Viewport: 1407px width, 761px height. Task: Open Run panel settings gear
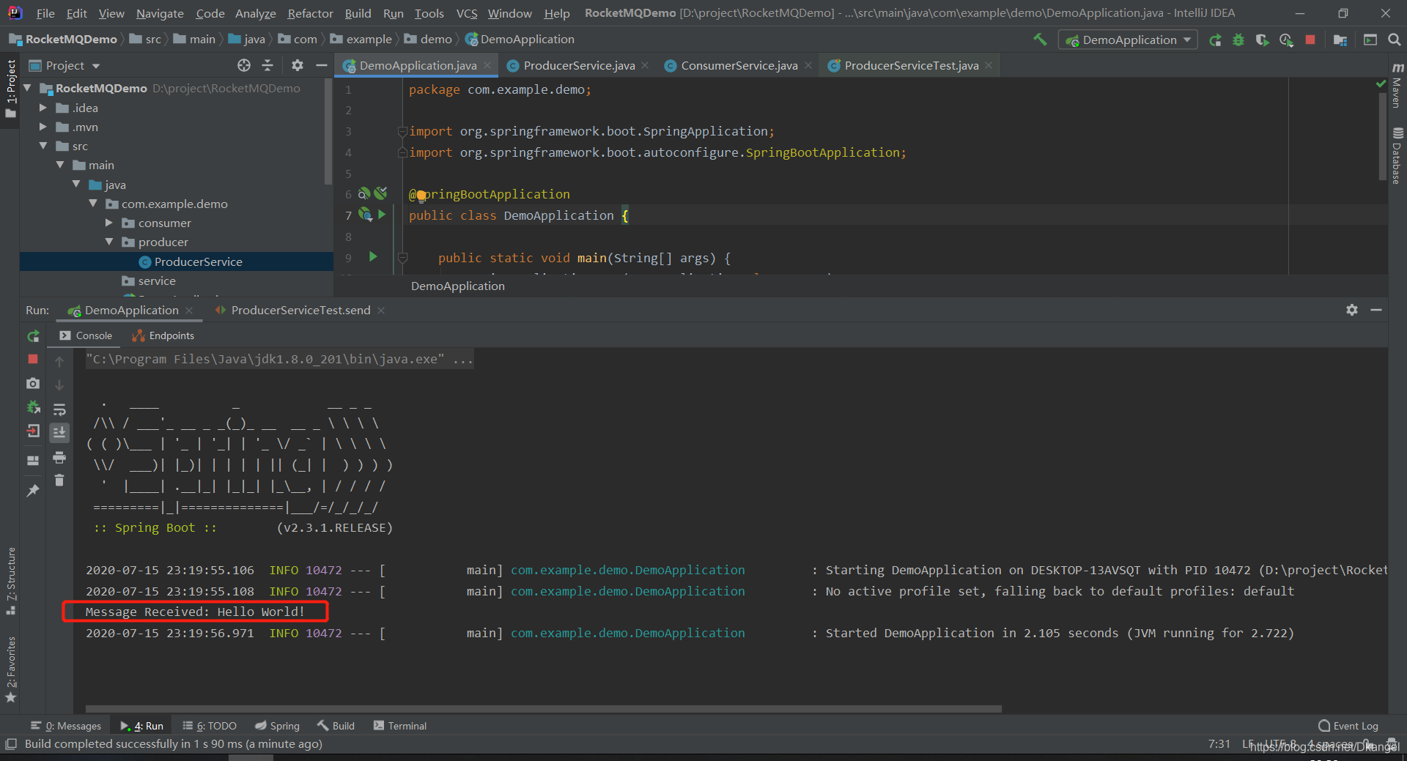[x=1352, y=310]
